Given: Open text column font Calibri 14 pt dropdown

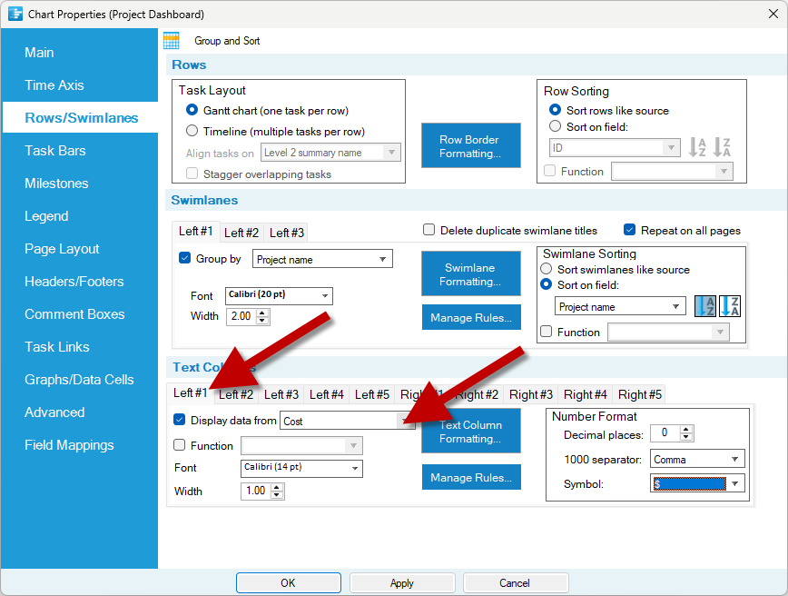Looking at the screenshot, I should tap(301, 468).
